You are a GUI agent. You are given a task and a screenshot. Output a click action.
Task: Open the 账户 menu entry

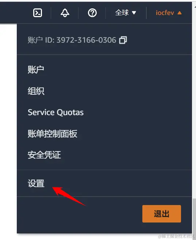click(36, 70)
